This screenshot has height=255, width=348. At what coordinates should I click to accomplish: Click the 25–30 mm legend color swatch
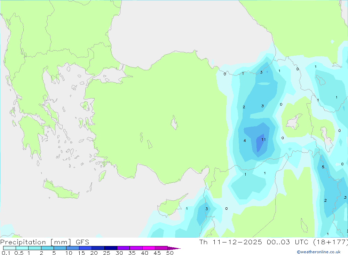coord(111,248)
